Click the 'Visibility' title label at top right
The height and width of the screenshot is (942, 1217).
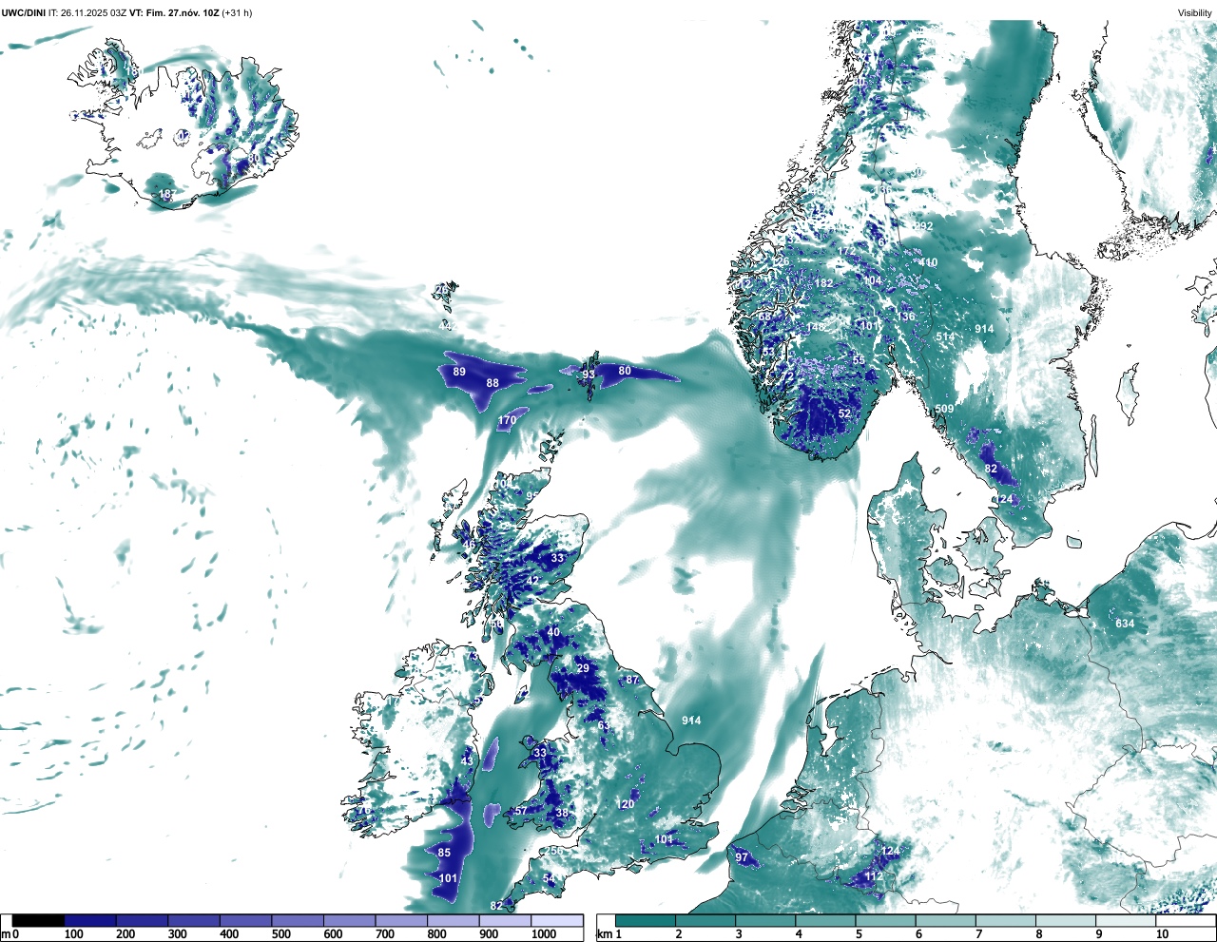[x=1194, y=12]
